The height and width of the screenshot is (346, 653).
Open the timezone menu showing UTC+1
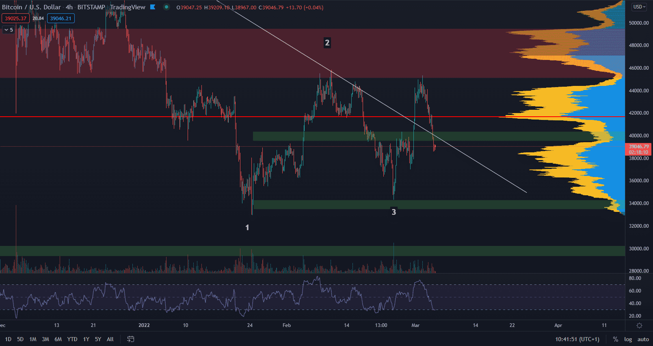(577, 339)
